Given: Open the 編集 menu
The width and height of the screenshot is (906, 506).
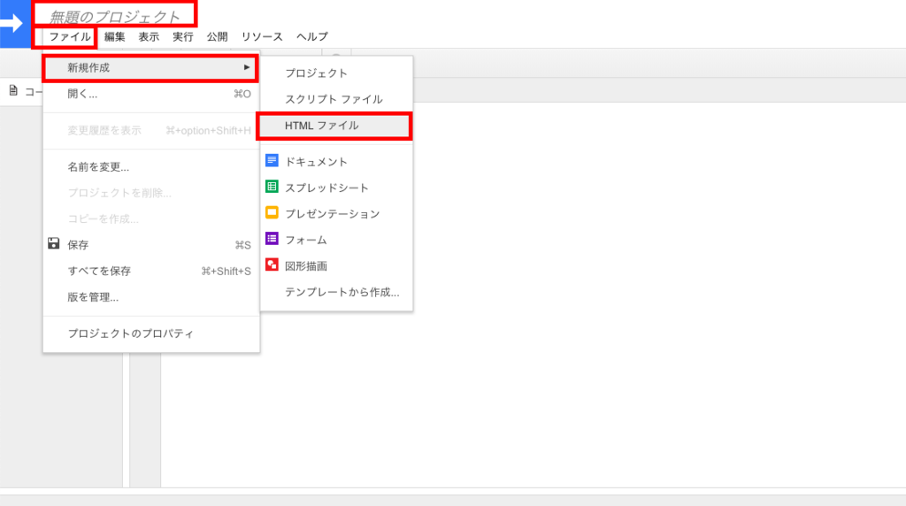Looking at the screenshot, I should click(x=114, y=37).
